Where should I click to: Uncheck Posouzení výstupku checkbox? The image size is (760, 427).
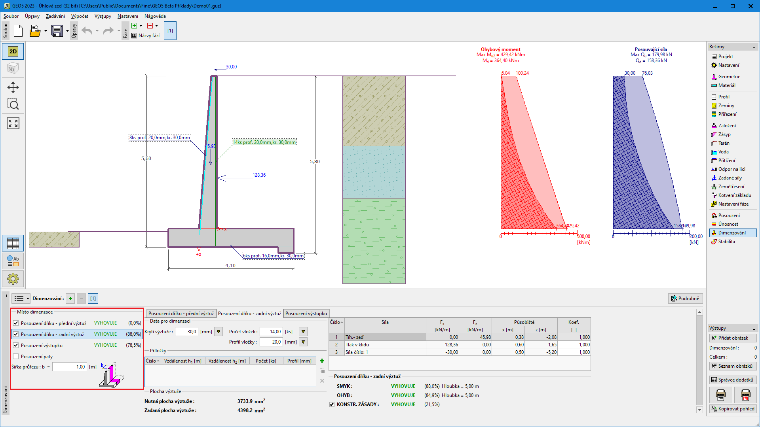(16, 345)
